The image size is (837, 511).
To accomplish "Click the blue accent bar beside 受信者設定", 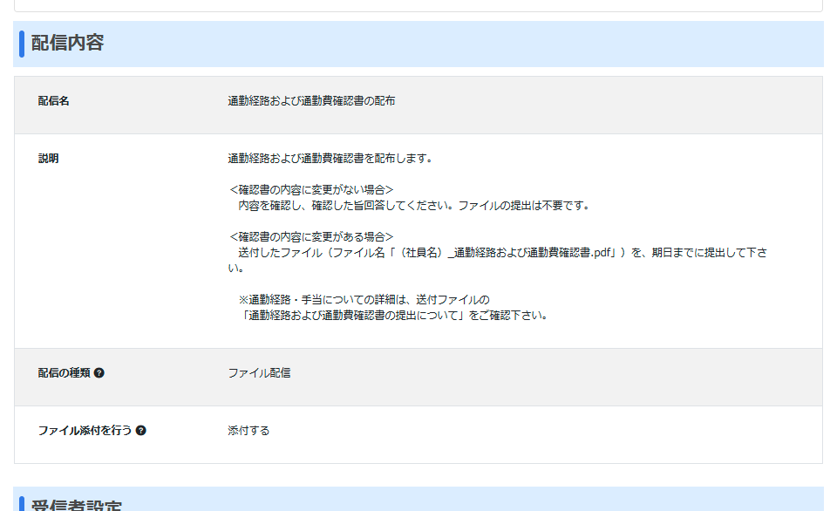I will click(22, 503).
